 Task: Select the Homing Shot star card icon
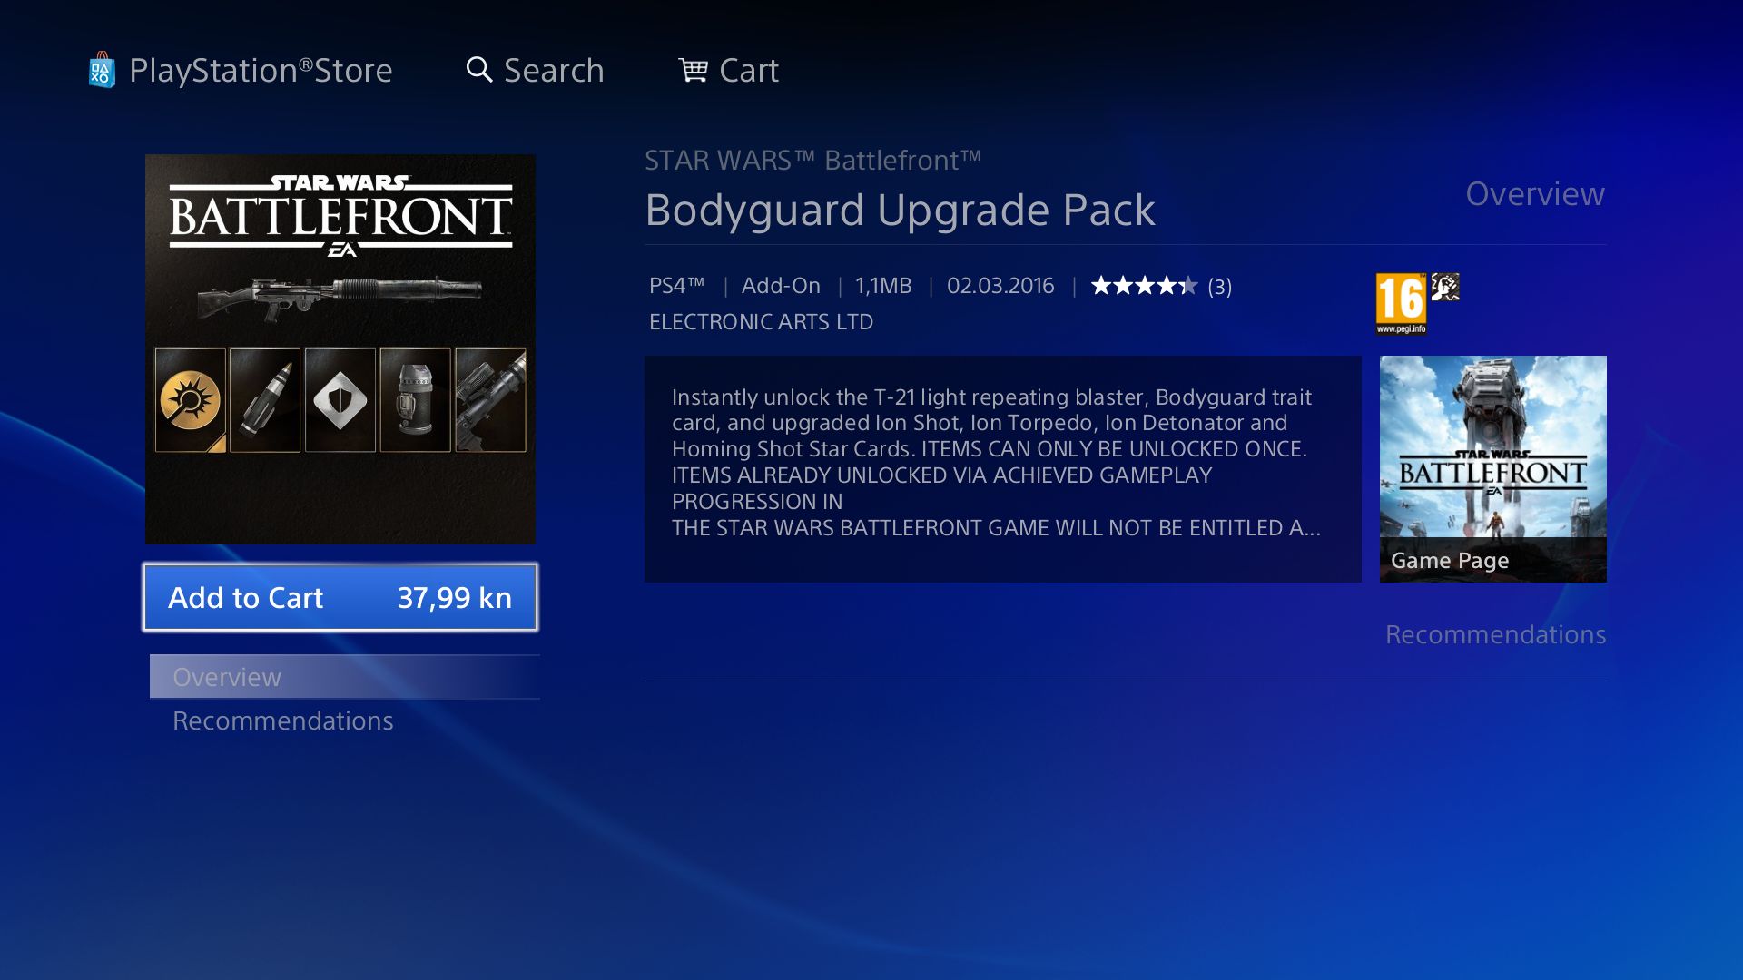[x=490, y=400]
